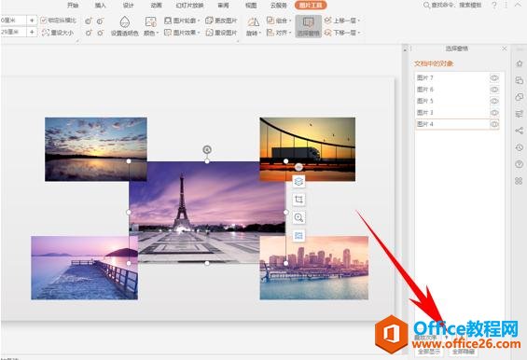Click the layers floating button beside picture
The height and width of the screenshot is (360, 527).
pos(298,182)
